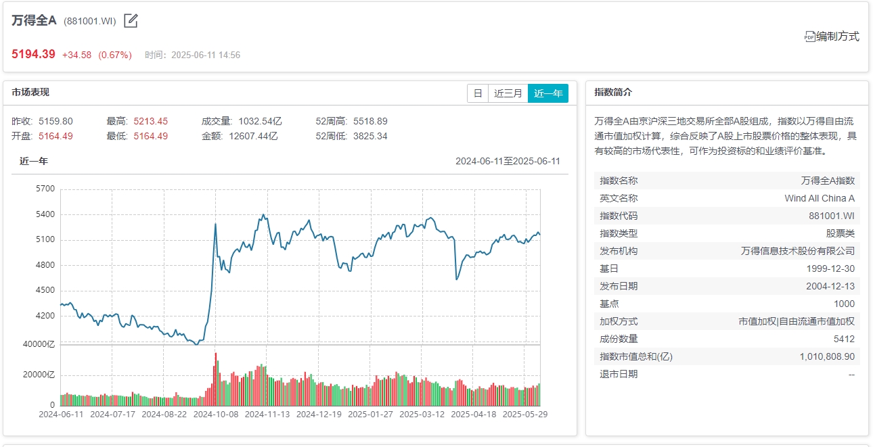Click 万得信息技术股份有限公司 in 发布机构 row
This screenshot has width=873, height=447.
[798, 251]
